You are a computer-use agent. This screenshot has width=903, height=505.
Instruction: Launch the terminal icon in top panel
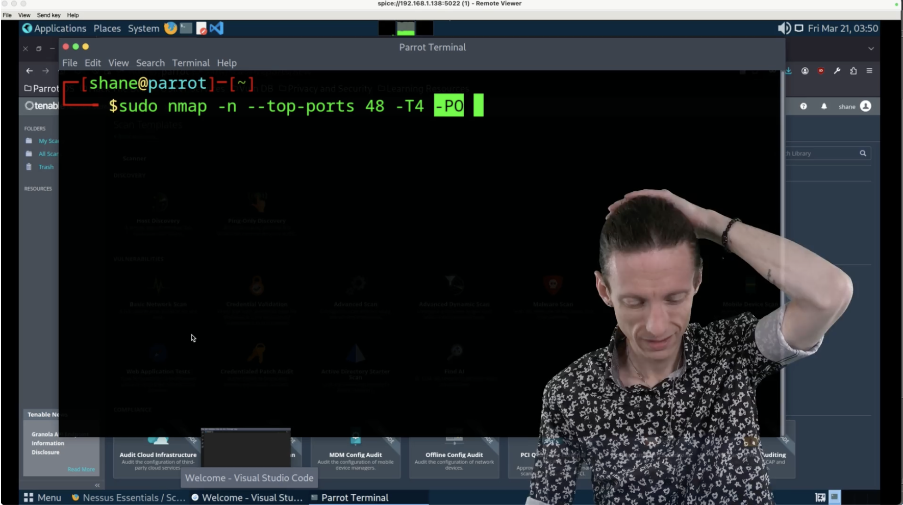(x=186, y=28)
